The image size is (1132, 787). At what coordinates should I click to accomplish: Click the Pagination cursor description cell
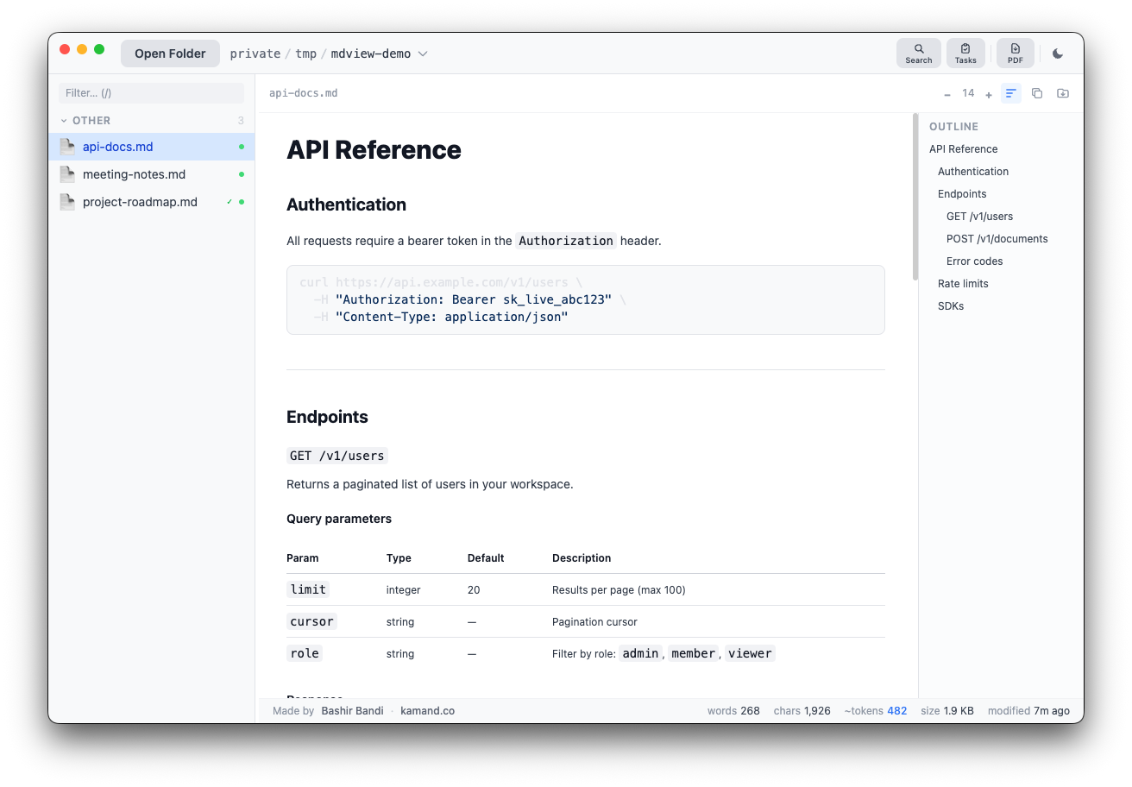point(594,621)
